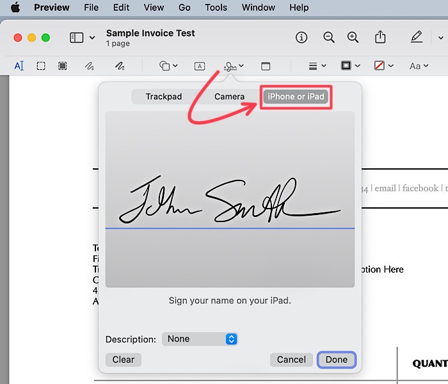Click the '1 page' subtitle

(x=118, y=44)
